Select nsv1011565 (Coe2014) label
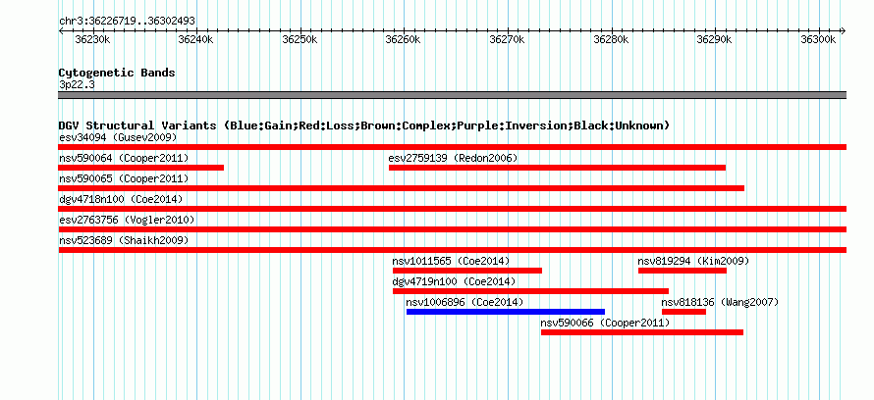The image size is (874, 400). (451, 261)
